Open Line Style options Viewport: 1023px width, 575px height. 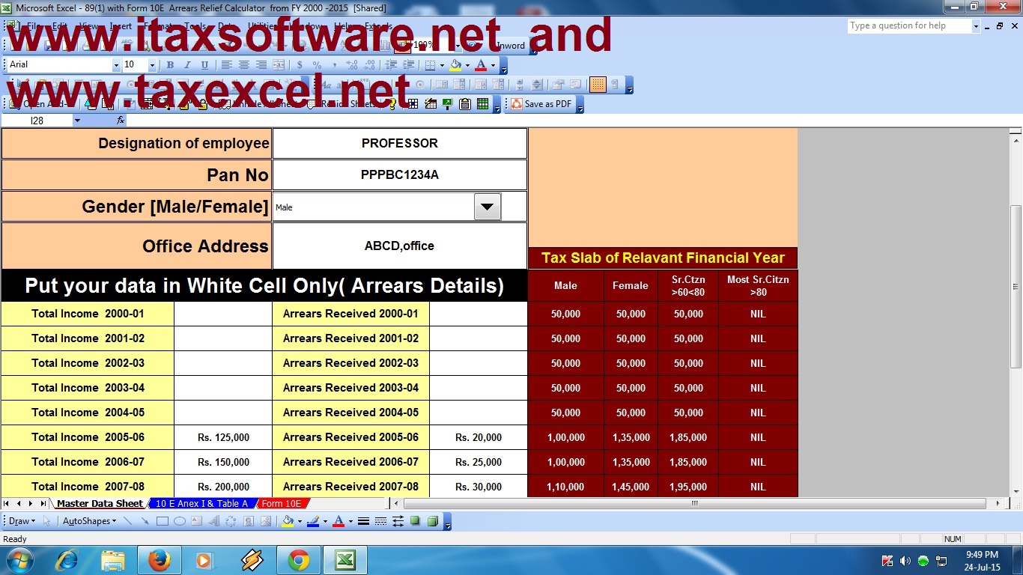pos(363,521)
